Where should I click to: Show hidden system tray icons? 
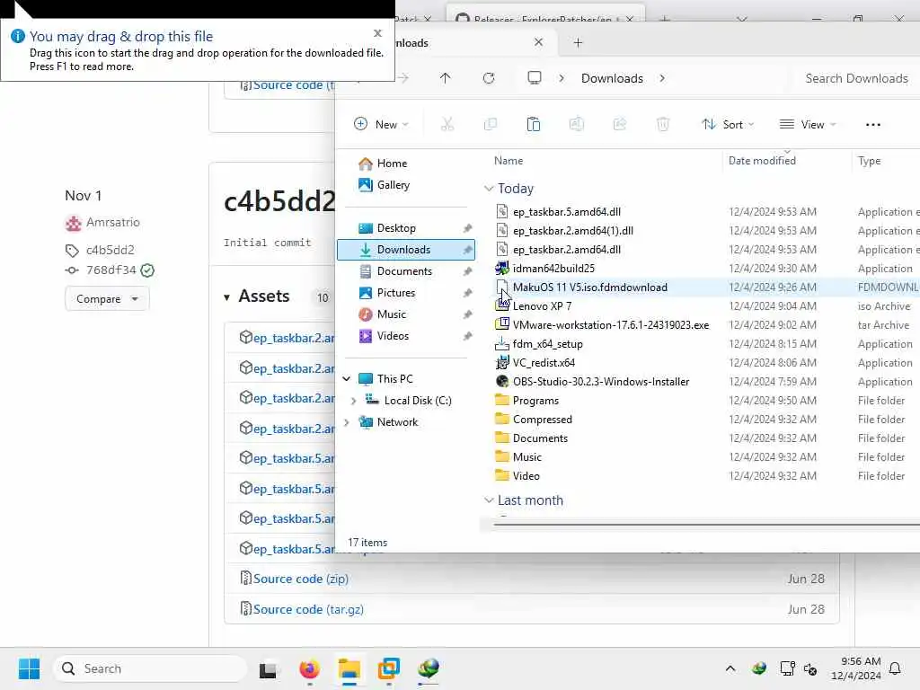[x=730, y=668]
